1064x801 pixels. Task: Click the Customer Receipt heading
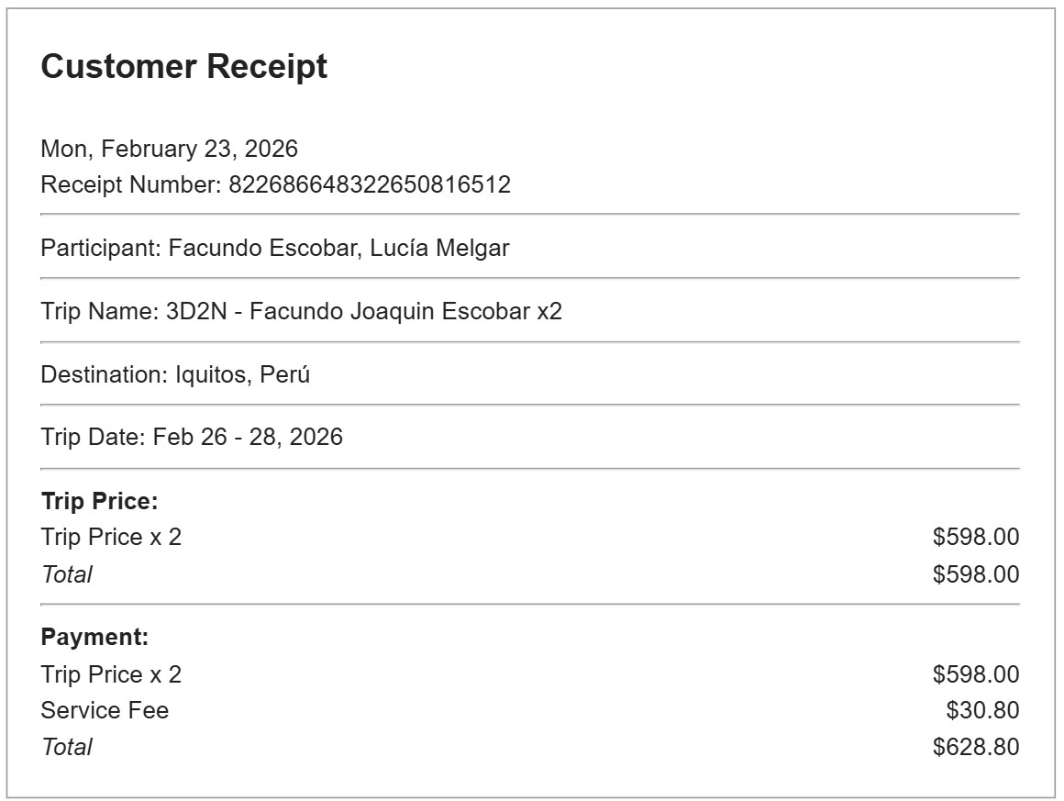tap(183, 67)
